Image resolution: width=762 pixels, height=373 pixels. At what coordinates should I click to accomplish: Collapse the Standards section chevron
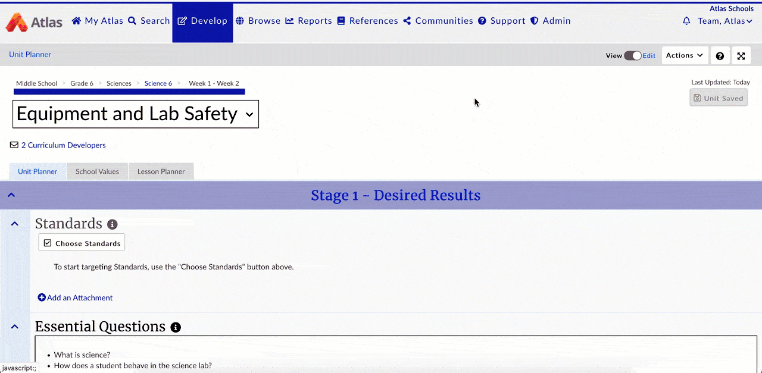[15, 224]
